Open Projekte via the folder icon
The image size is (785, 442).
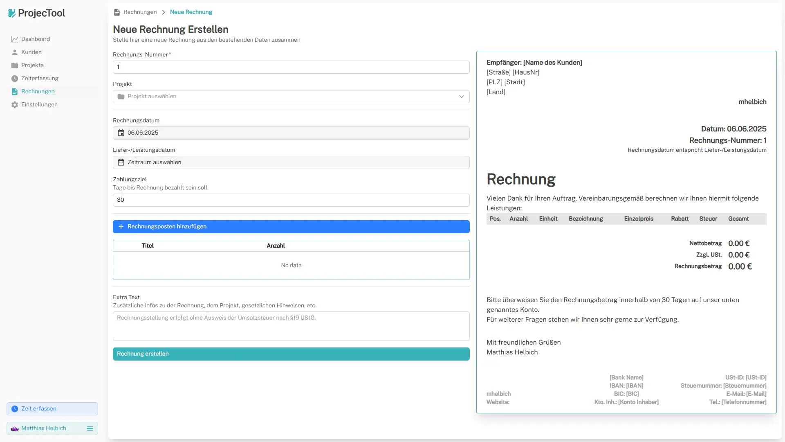pyautogui.click(x=14, y=65)
